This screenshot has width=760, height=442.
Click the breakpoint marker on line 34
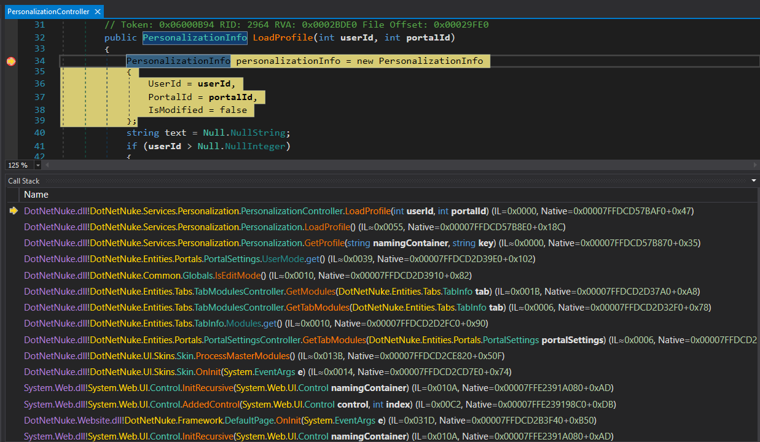coord(10,61)
